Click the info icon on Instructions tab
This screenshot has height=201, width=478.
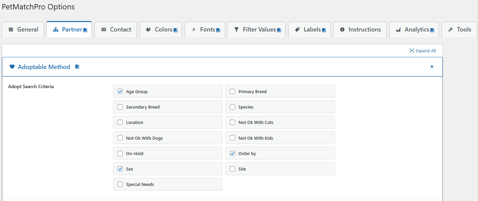tap(342, 29)
